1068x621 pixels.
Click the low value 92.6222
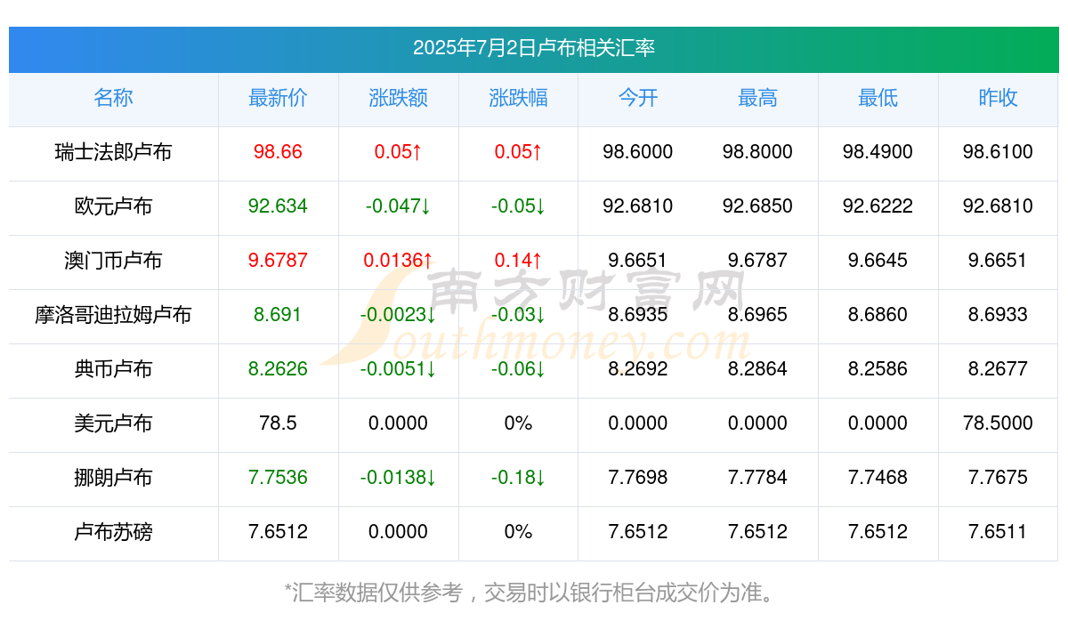click(x=878, y=206)
